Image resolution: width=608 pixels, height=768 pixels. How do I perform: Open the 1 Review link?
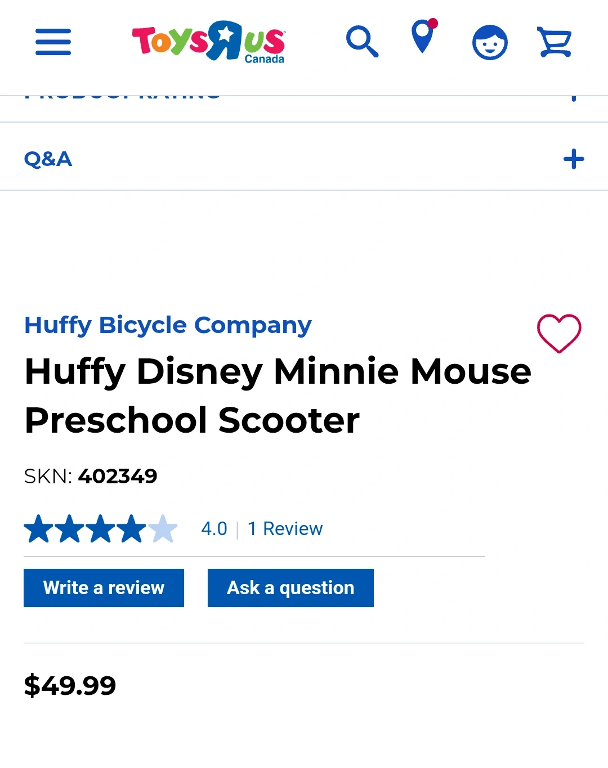(x=285, y=529)
